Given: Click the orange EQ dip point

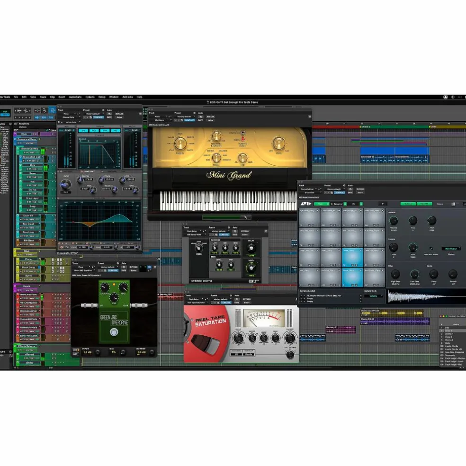Looking at the screenshot, I should (90, 226).
